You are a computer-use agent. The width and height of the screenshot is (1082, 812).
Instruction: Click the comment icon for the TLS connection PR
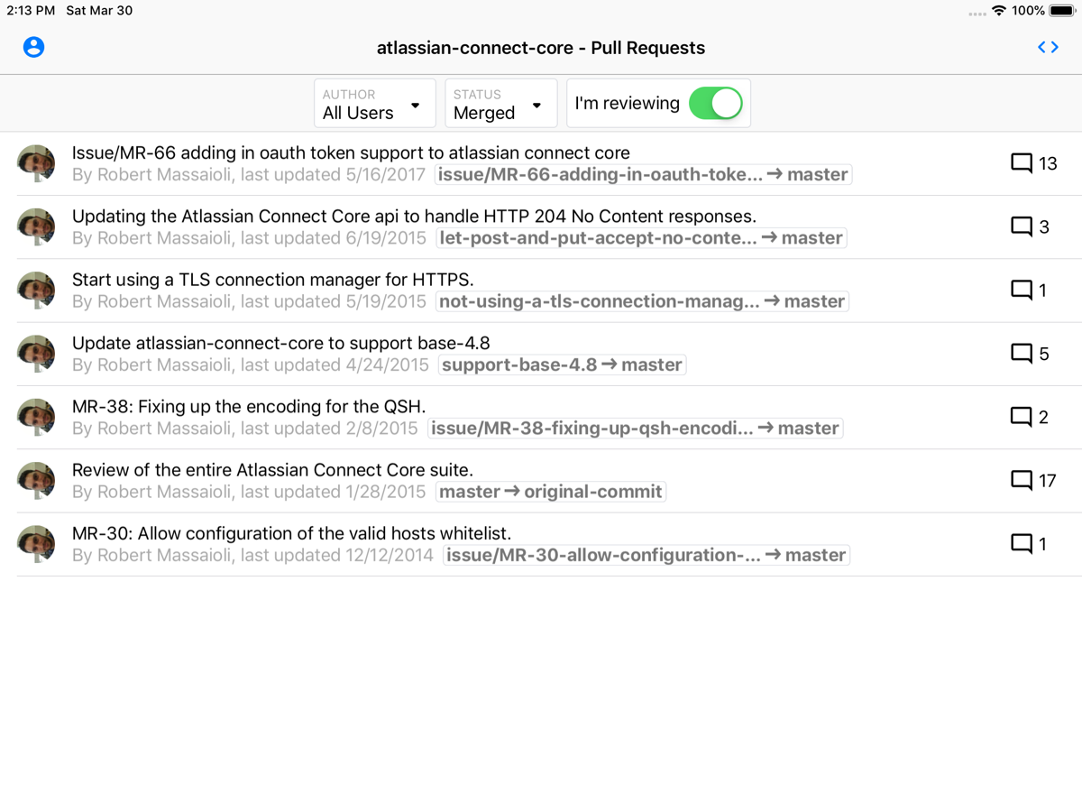pos(1021,291)
